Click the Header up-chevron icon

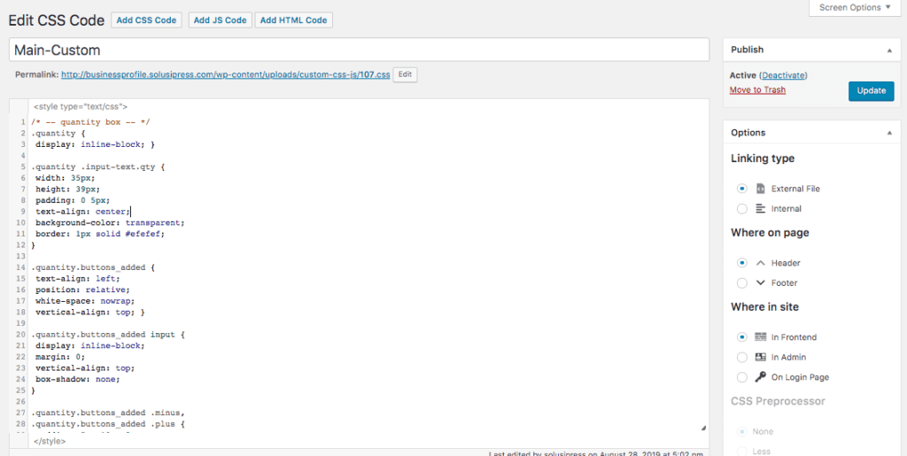click(760, 263)
